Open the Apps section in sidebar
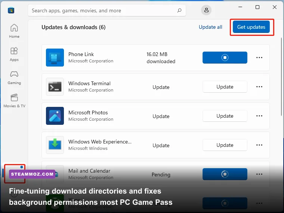The image size is (284, 213). tap(14, 54)
